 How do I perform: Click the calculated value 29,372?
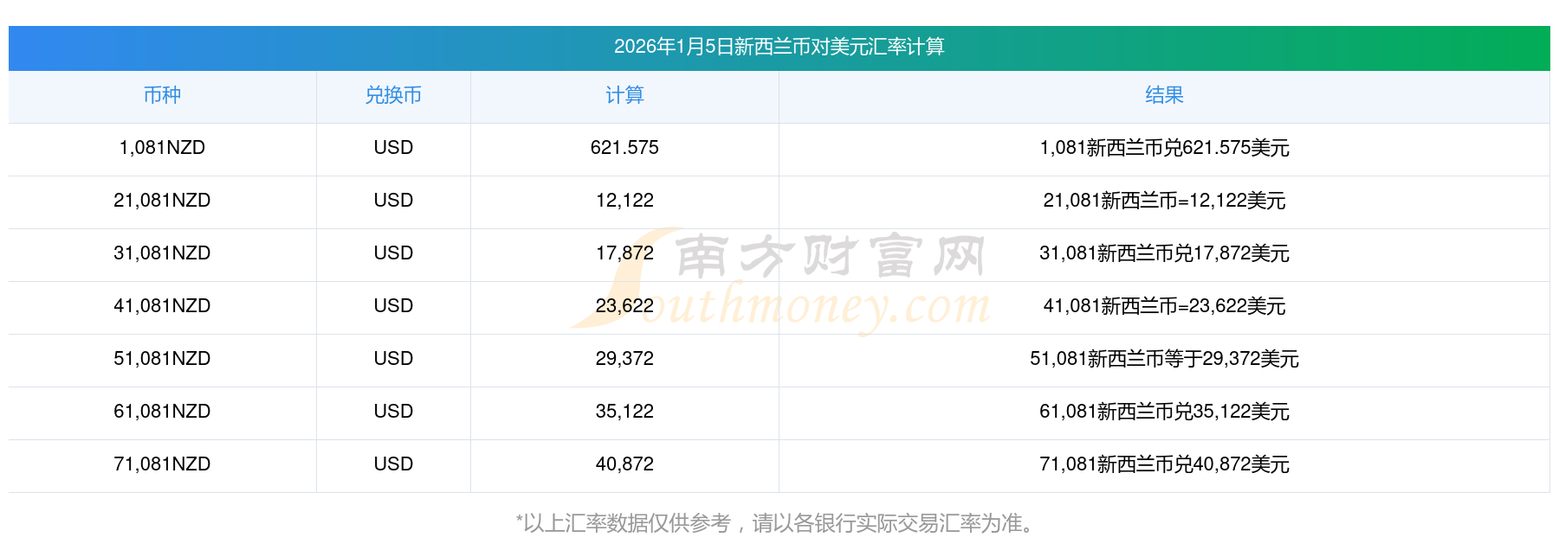pyautogui.click(x=624, y=359)
